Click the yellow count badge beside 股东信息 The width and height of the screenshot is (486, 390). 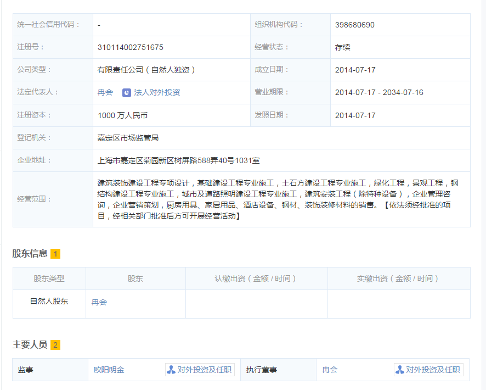[x=55, y=254]
